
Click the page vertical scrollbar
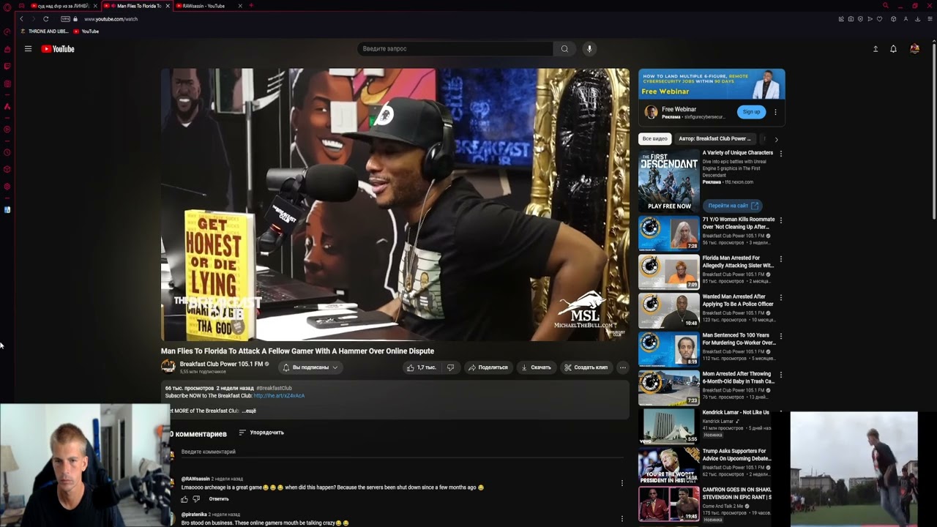pos(934,130)
